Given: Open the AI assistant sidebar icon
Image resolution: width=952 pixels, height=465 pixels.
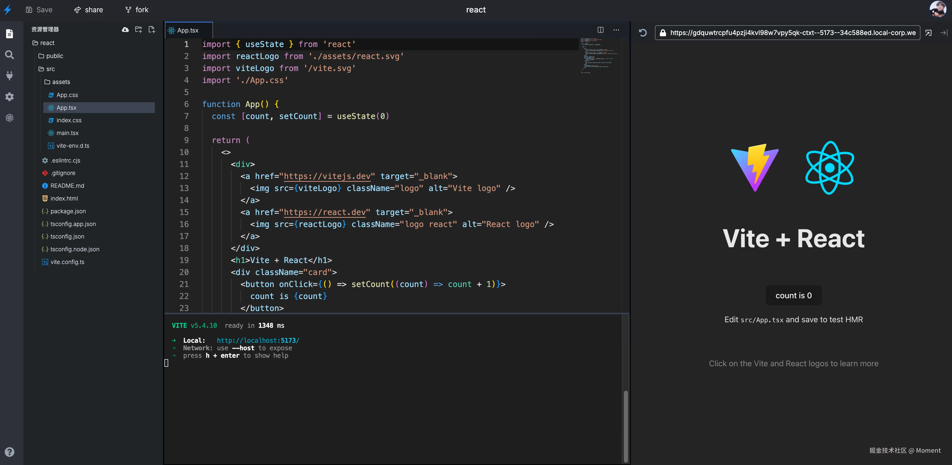Looking at the screenshot, I should (10, 118).
